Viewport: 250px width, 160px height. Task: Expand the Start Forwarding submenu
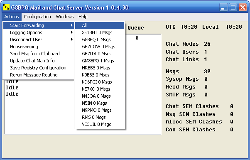pyautogui.click(x=39, y=25)
